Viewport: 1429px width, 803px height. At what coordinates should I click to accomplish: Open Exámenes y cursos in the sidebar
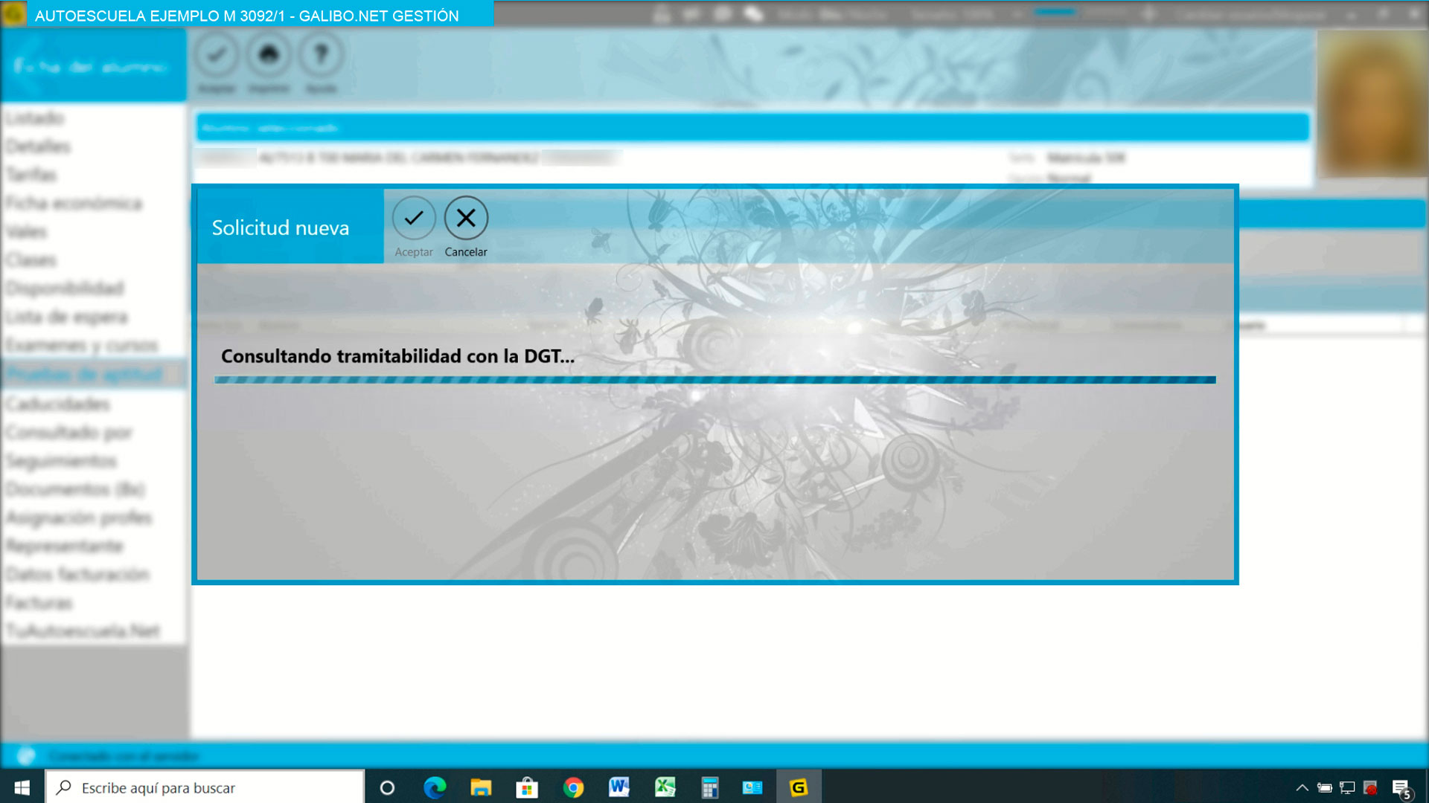[x=82, y=345]
